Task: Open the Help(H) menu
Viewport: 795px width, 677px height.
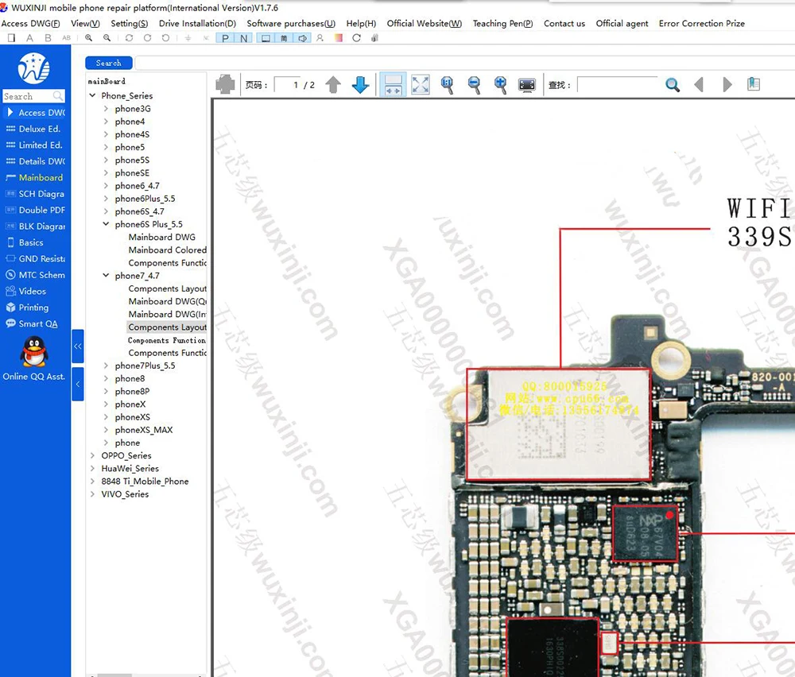Action: tap(361, 23)
